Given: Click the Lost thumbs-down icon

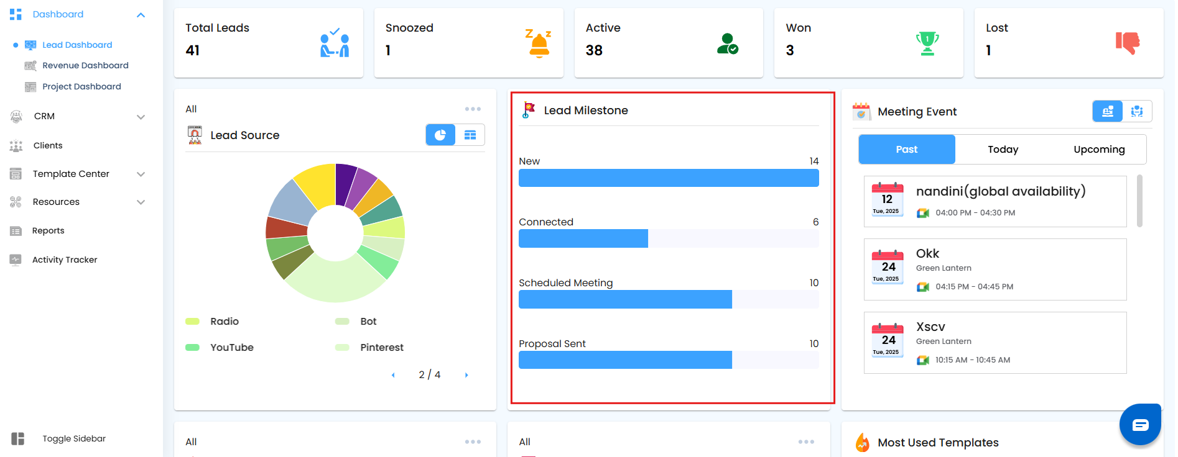Looking at the screenshot, I should tap(1127, 43).
